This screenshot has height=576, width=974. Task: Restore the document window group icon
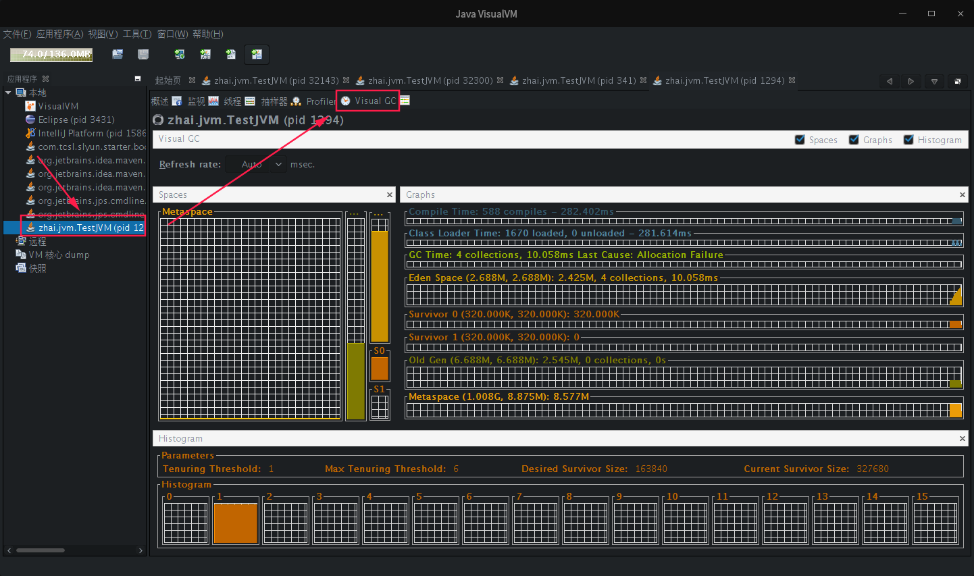[x=957, y=81]
